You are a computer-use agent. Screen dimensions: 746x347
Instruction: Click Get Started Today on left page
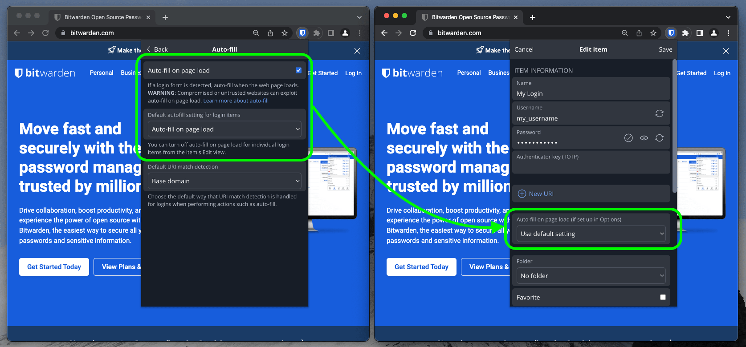54,267
